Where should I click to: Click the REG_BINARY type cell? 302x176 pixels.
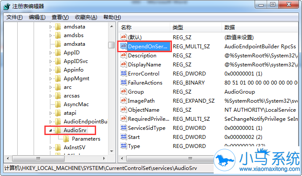(189, 83)
